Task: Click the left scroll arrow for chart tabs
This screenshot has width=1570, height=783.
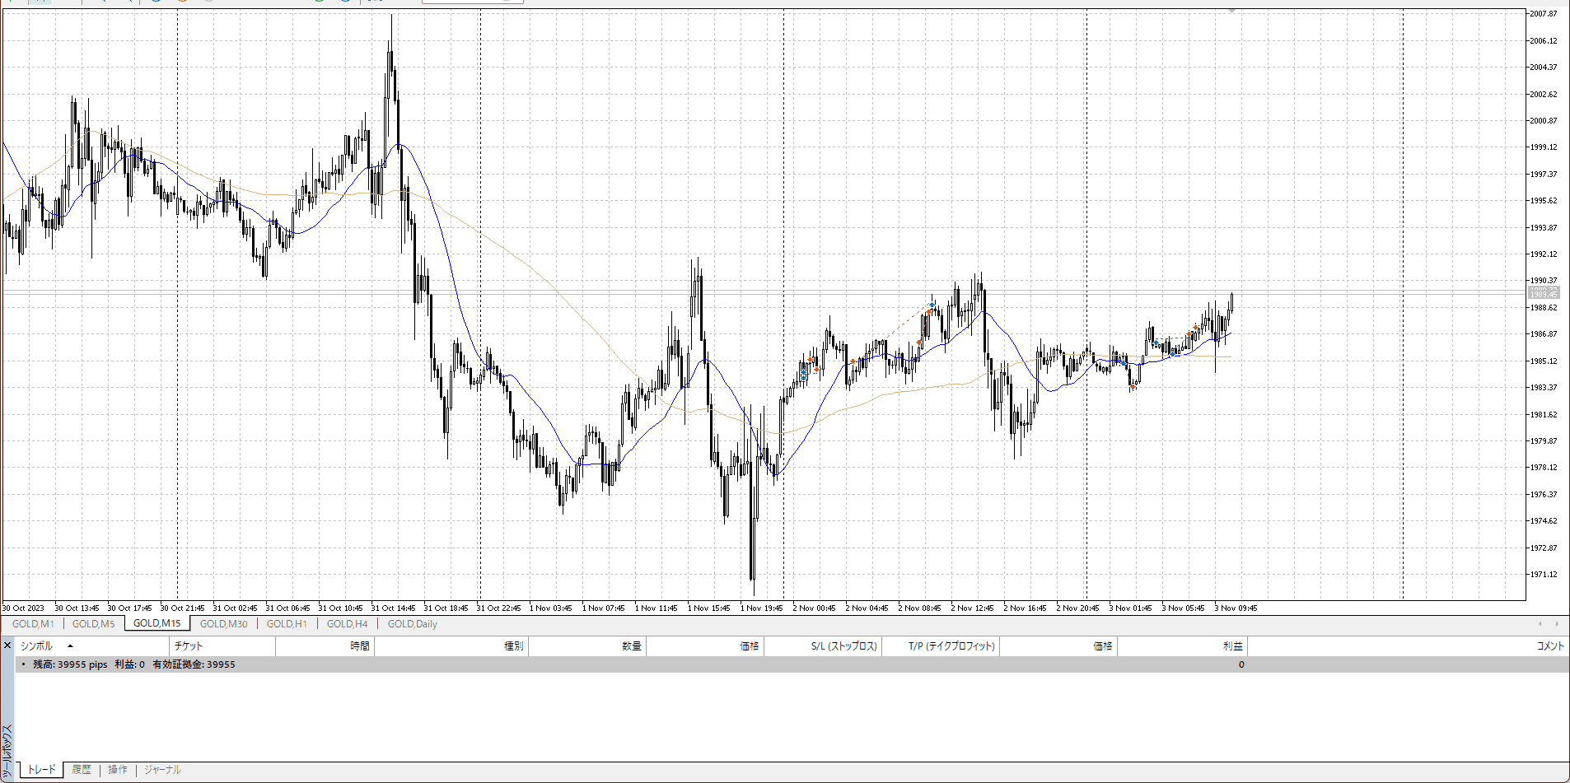Action: pos(1540,624)
